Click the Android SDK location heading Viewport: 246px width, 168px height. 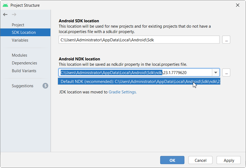[x=79, y=21]
